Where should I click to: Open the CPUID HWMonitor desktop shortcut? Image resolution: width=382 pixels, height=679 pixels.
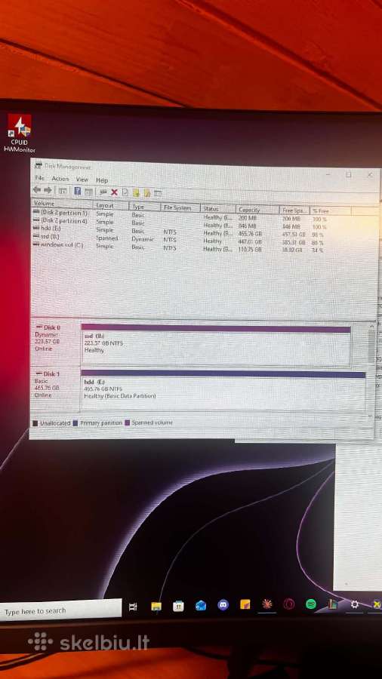tap(20, 133)
